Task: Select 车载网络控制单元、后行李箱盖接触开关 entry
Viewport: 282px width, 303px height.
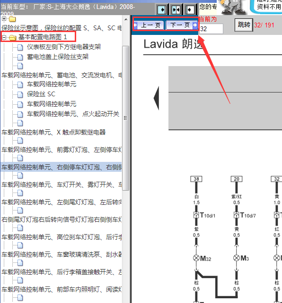Action: pos(62,272)
